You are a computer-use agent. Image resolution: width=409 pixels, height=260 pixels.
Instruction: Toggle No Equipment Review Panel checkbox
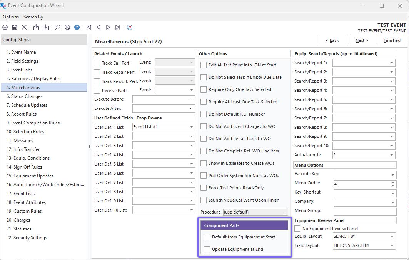click(297, 229)
